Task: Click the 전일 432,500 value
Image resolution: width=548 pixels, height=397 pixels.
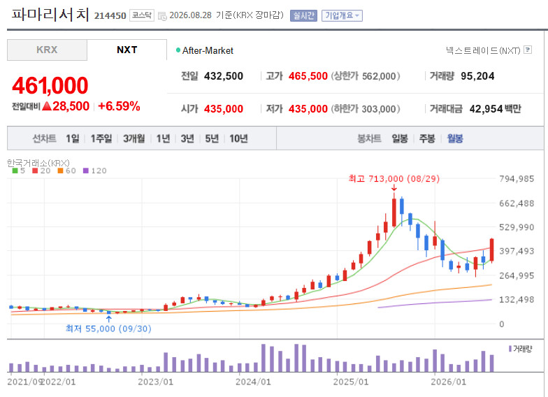Action: click(x=224, y=76)
